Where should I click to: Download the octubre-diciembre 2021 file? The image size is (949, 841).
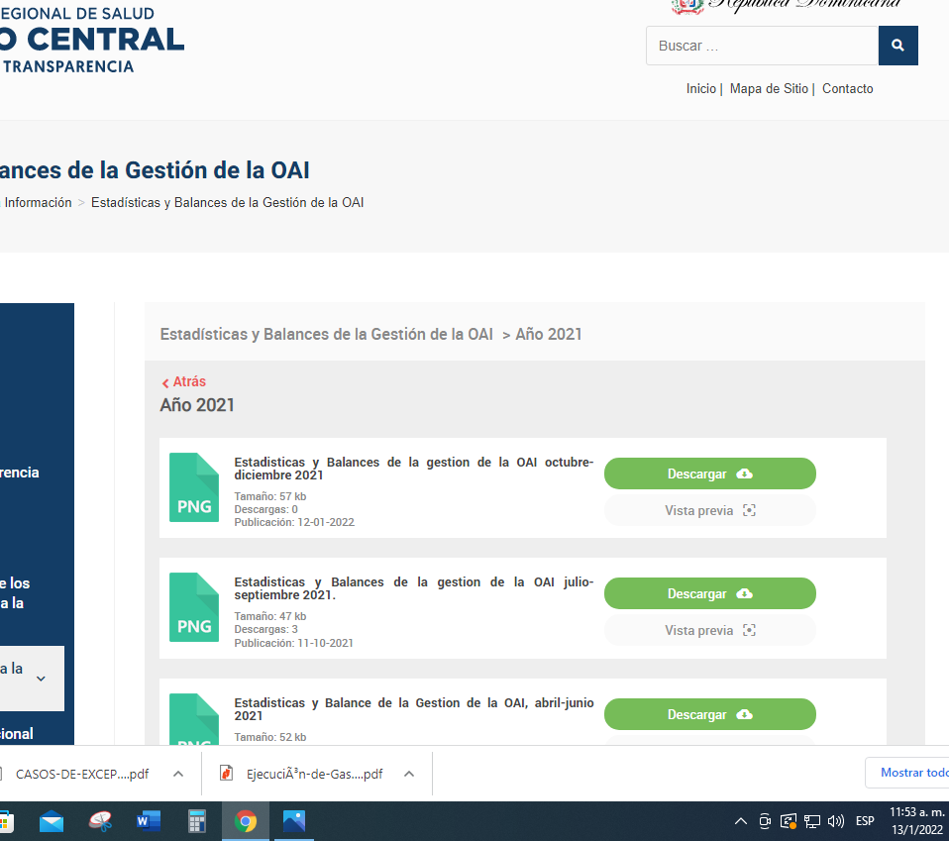(x=709, y=473)
